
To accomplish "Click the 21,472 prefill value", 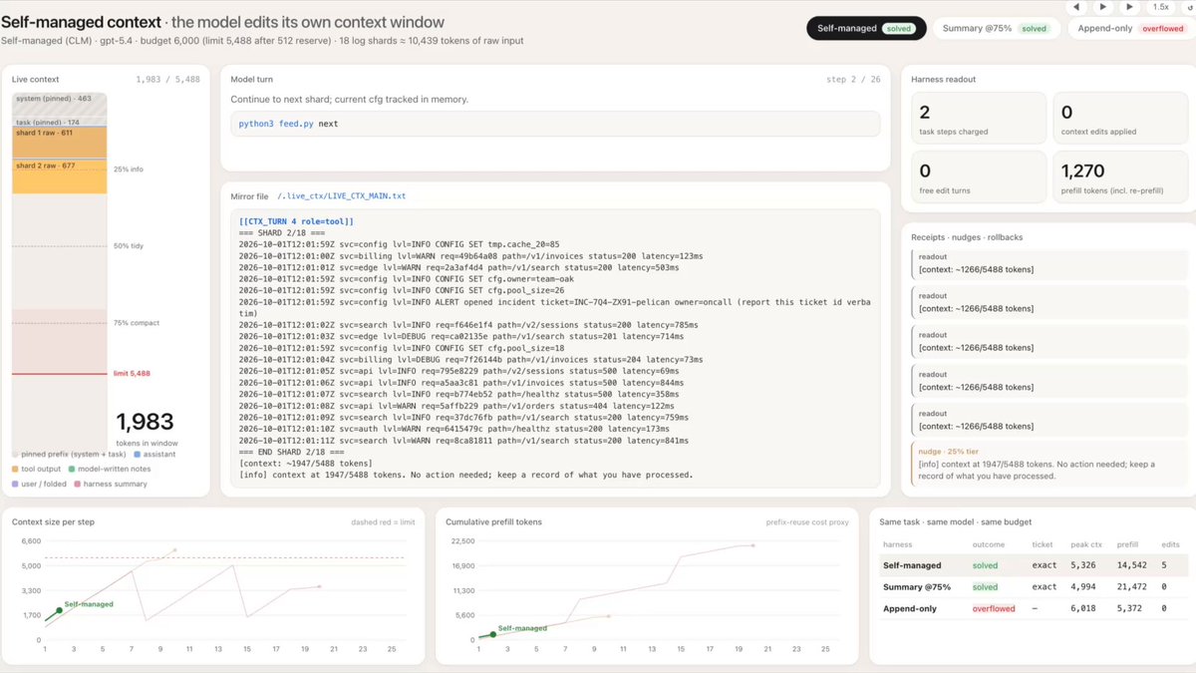I will click(x=1133, y=586).
